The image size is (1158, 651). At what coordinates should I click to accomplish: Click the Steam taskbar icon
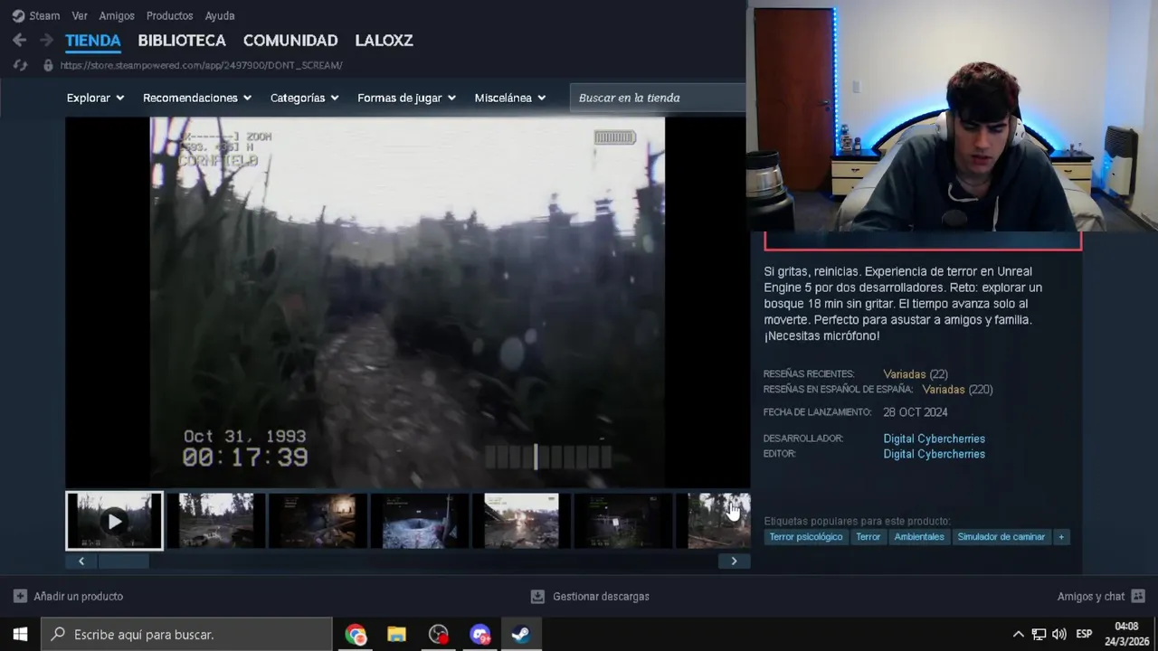521,635
